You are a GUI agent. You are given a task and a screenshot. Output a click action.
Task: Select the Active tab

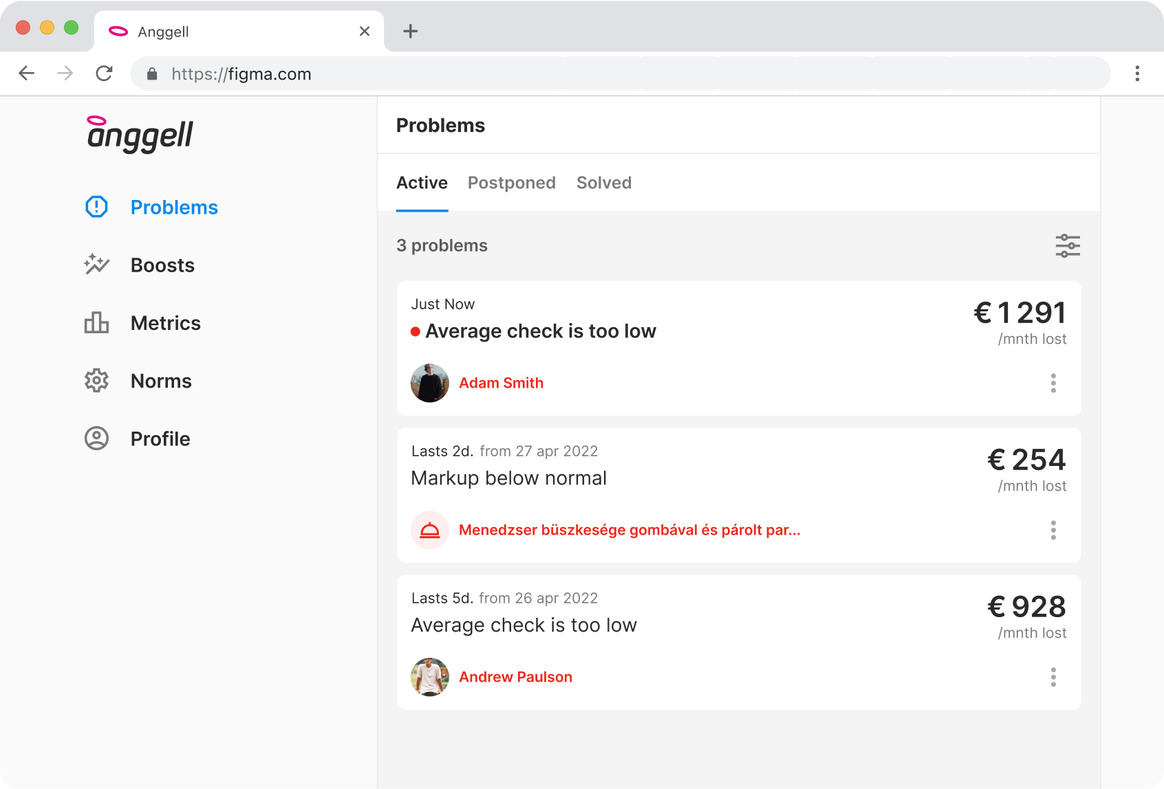point(422,183)
